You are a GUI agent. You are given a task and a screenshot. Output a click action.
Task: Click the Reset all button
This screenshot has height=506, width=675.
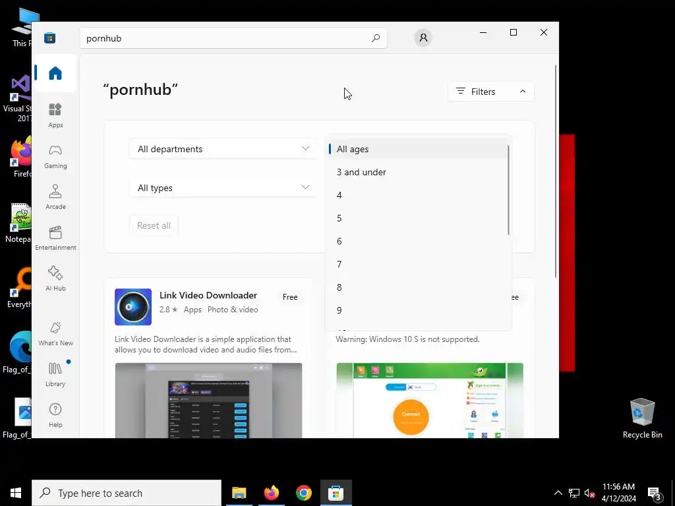[x=154, y=225]
